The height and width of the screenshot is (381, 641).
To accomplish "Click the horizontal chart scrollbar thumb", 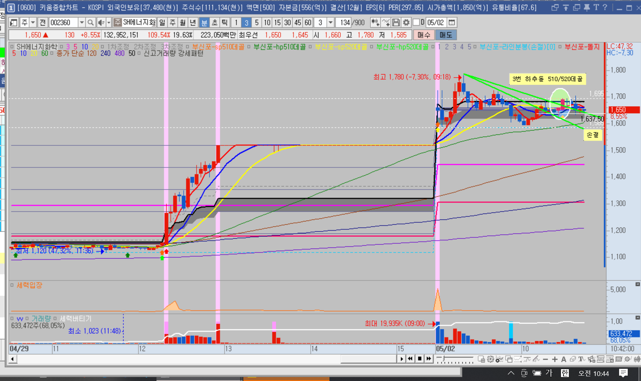I will 368,359.
